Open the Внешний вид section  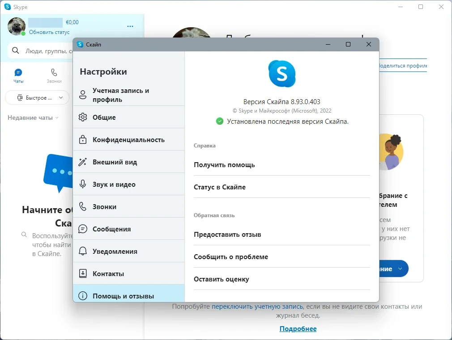[129, 162]
